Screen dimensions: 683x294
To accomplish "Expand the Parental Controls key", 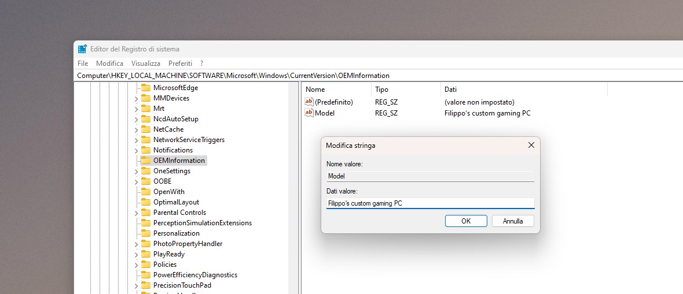I will tap(137, 213).
